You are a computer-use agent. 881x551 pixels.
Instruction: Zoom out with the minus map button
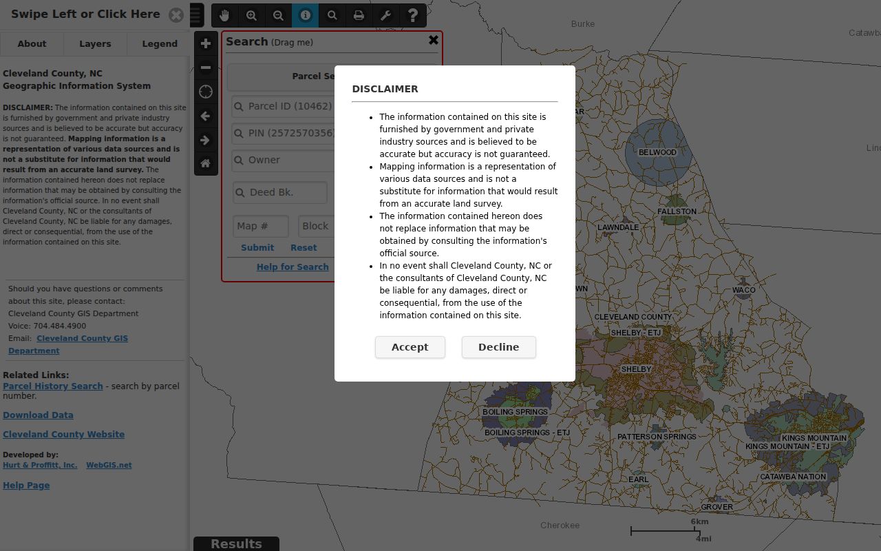click(206, 67)
